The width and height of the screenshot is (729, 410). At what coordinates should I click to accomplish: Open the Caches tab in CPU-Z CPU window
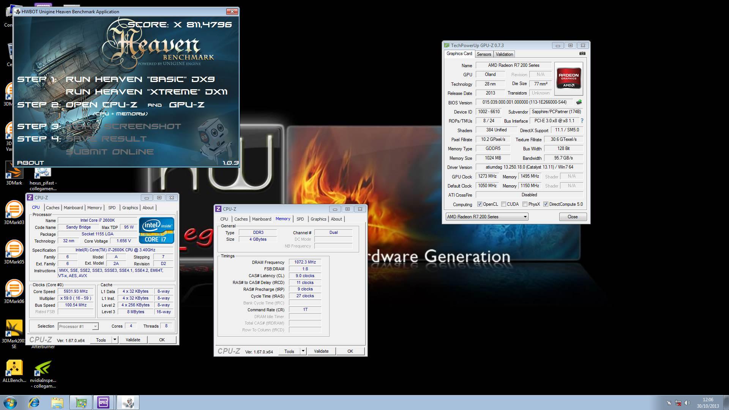tap(52, 208)
